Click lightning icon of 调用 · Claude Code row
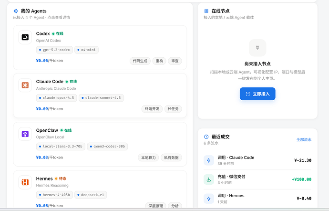Image resolution: width=329 pixels, height=211 pixels. (209, 160)
